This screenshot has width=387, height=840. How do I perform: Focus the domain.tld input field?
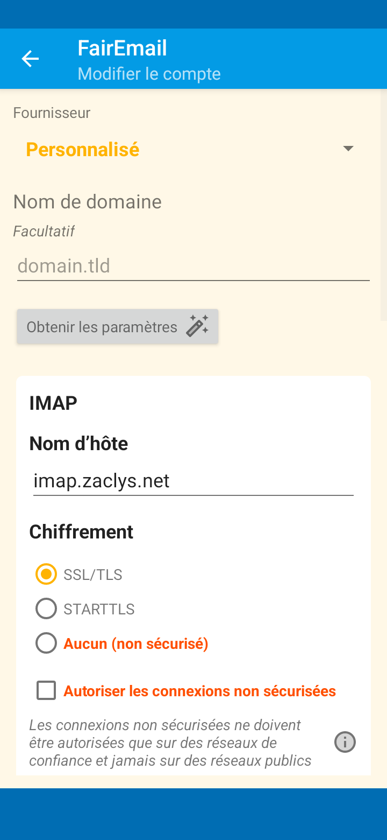[x=193, y=266]
